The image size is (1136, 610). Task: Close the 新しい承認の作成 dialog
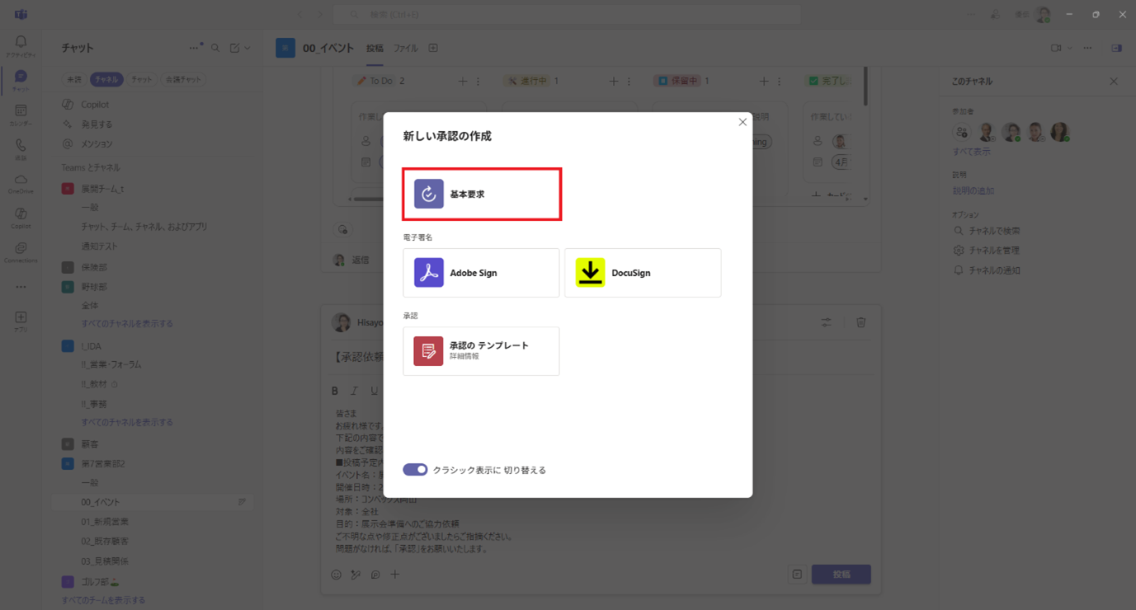[742, 122]
